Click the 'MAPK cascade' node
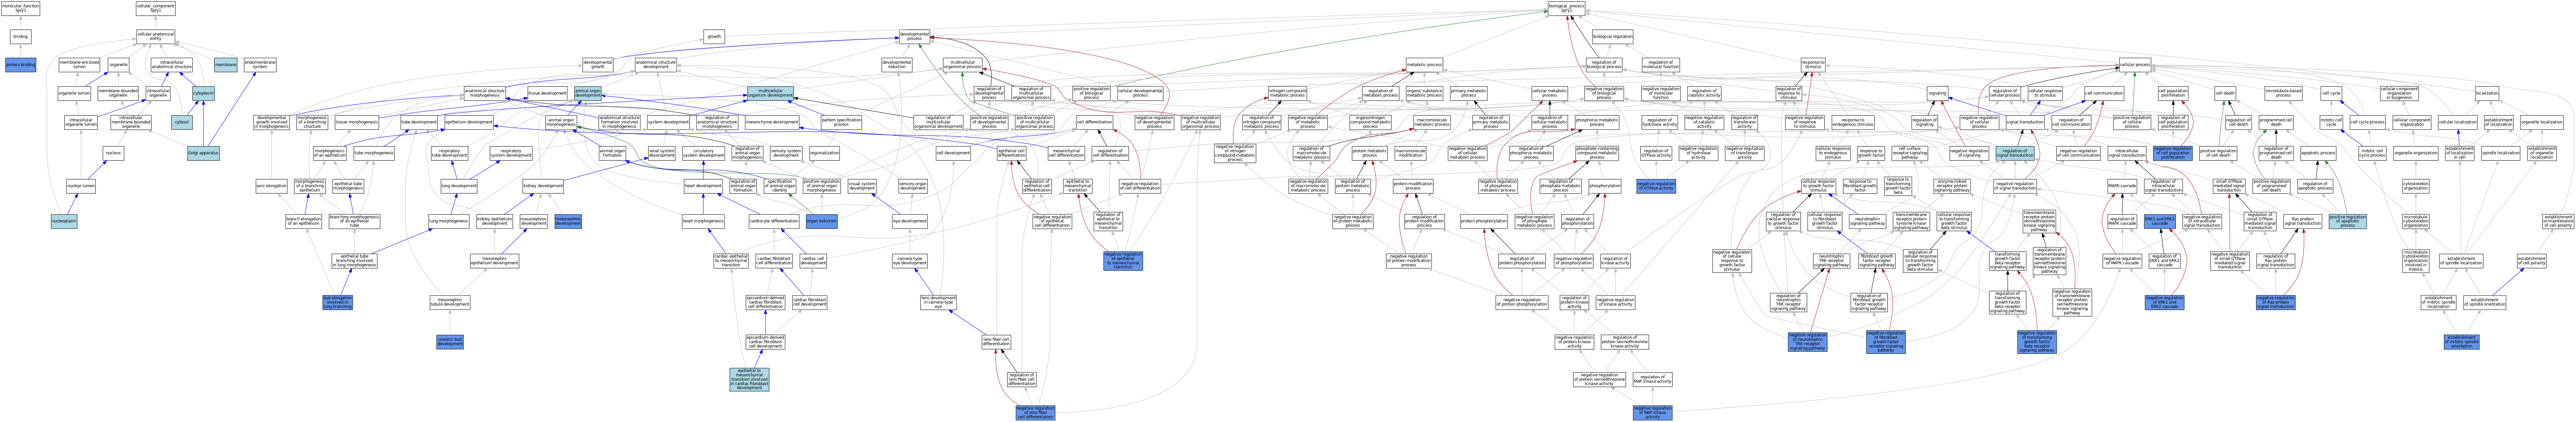Viewport: 2576px width, 422px height. click(2122, 186)
